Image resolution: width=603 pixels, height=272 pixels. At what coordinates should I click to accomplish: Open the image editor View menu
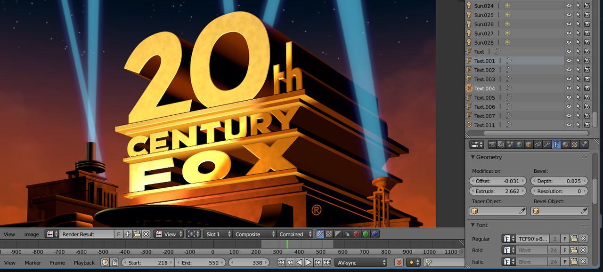click(9, 234)
